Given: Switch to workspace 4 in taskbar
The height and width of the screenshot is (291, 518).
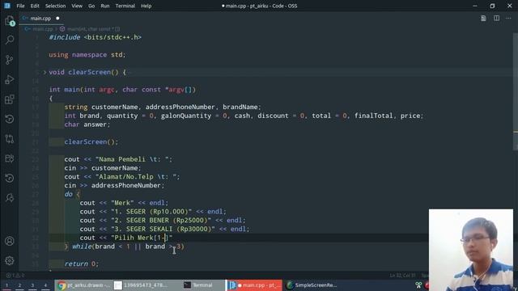Looking at the screenshot, I should (45, 285).
